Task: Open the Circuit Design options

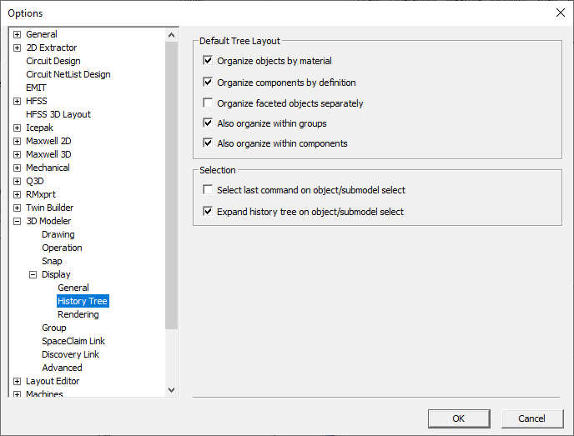Action: click(53, 61)
